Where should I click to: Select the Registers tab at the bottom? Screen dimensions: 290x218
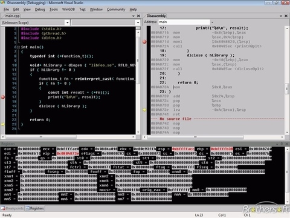34,208
